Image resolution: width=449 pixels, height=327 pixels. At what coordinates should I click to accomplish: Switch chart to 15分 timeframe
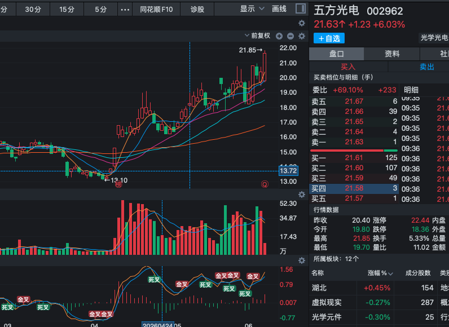point(67,9)
